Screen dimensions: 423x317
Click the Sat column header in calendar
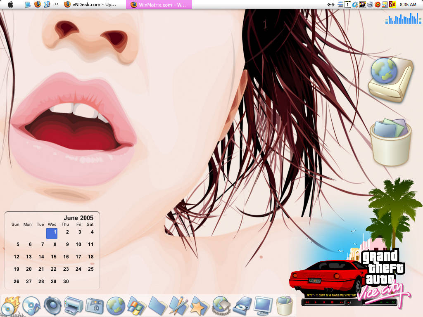pyautogui.click(x=90, y=224)
